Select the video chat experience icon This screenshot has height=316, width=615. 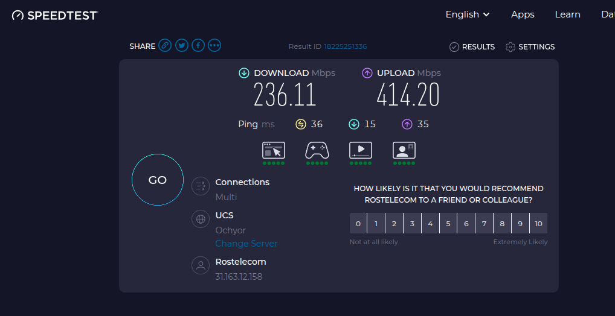pos(404,150)
